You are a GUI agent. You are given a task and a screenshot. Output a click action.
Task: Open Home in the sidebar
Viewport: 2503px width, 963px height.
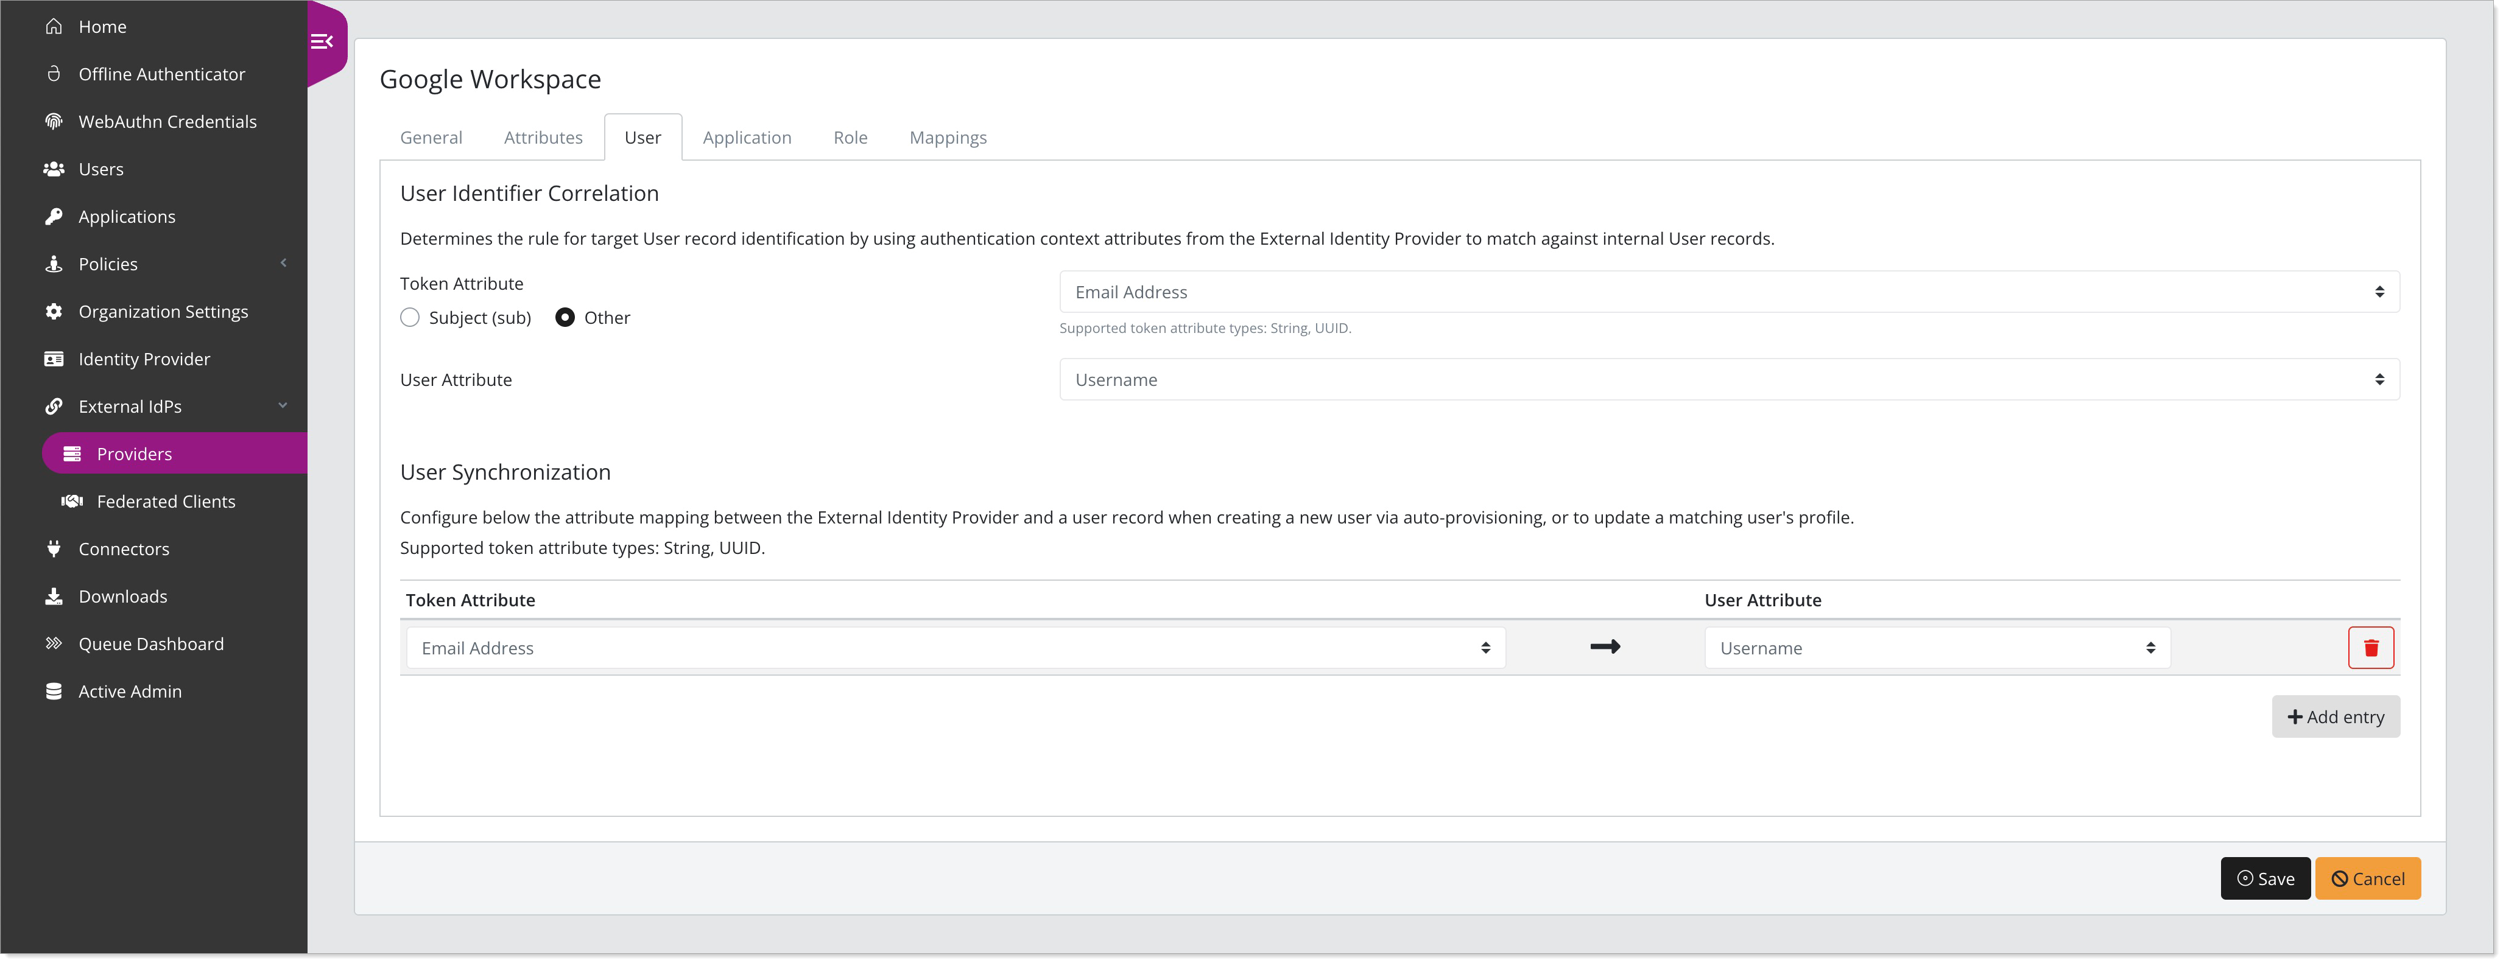(x=103, y=26)
